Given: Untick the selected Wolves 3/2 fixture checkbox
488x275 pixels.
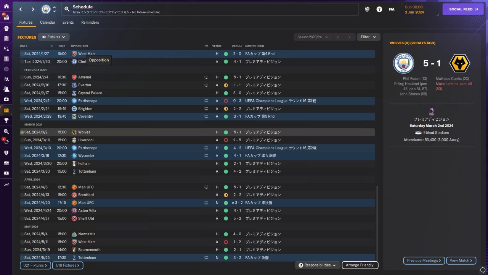Looking at the screenshot, I should pos(22,132).
